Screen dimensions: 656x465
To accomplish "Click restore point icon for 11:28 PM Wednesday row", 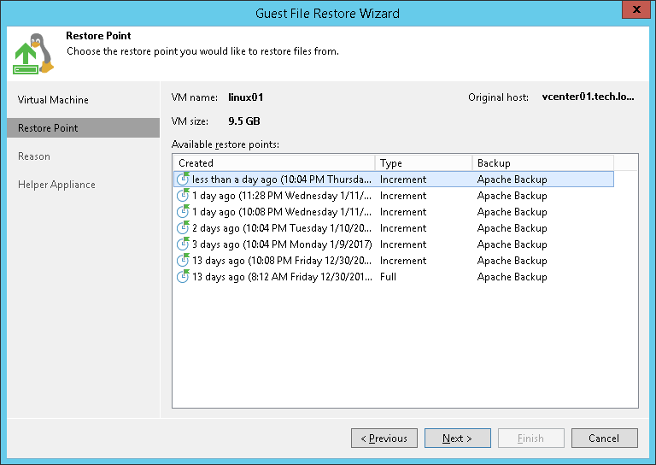I will coord(183,195).
